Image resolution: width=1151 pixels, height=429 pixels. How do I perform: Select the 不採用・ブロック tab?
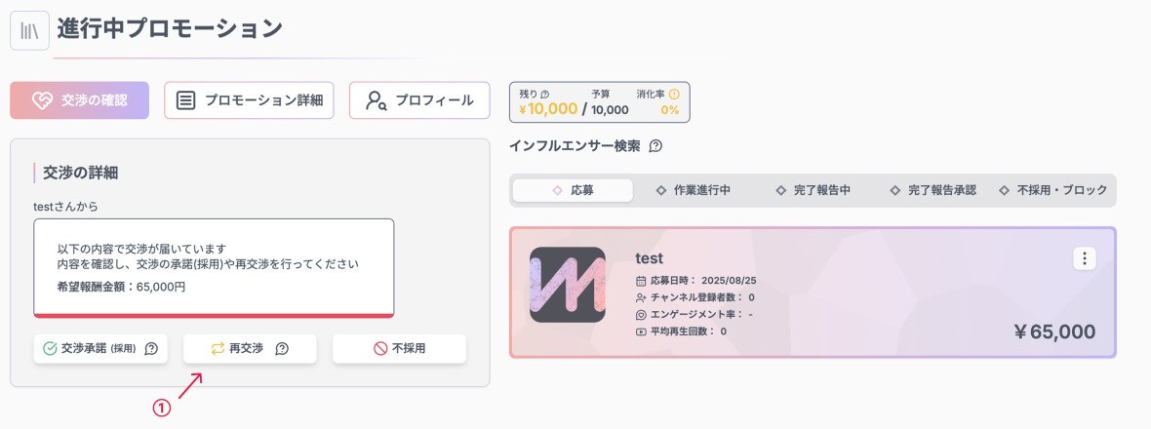click(x=1052, y=190)
